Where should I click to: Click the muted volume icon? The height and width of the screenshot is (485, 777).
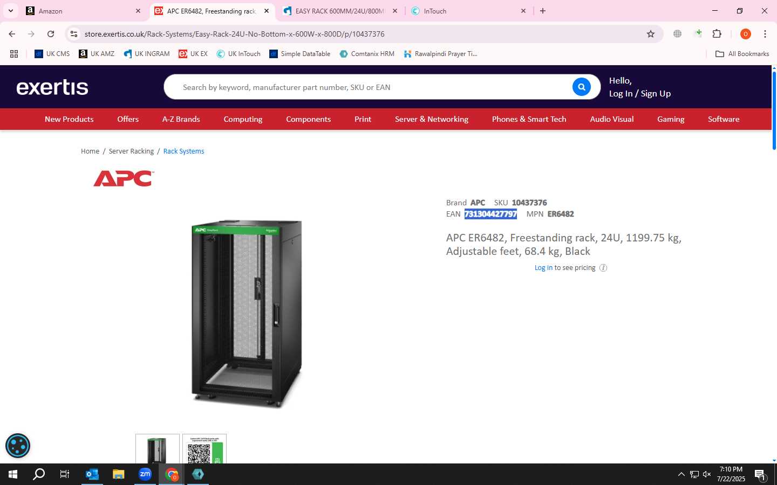[x=707, y=474]
